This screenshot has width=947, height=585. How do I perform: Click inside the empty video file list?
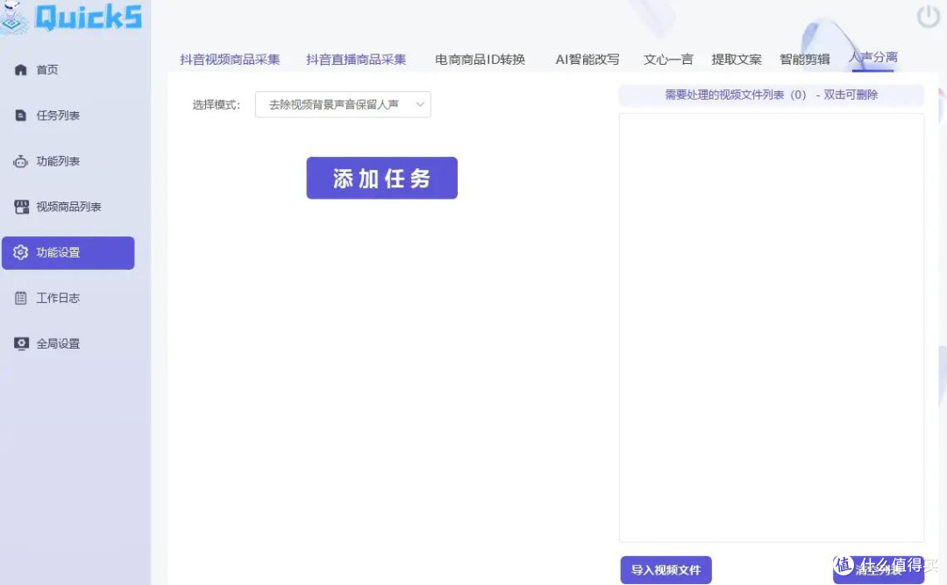(x=772, y=328)
